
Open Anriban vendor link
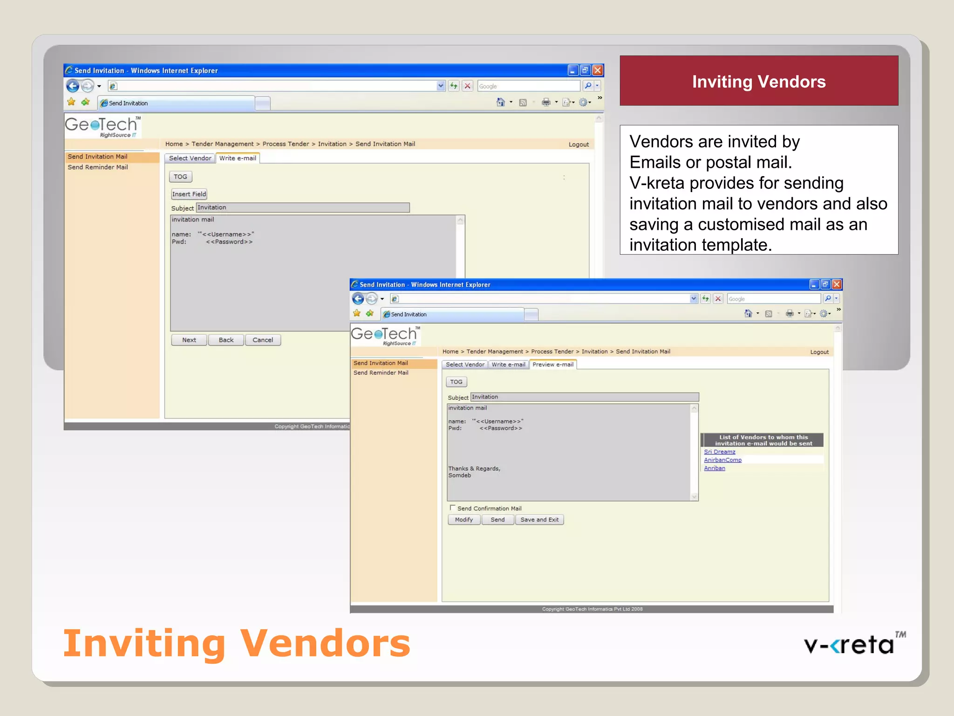click(714, 468)
